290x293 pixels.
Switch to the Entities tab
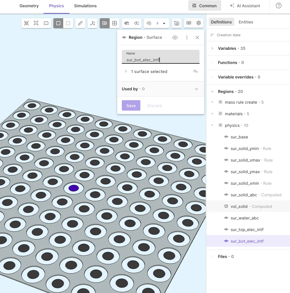[246, 22]
